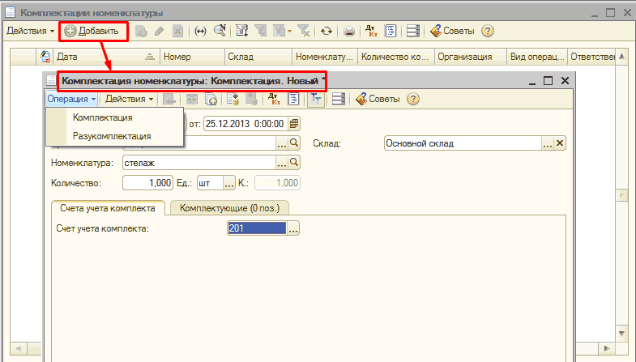The image size is (636, 362).
Task: Select Комплектация from the Операция menu
Action: tap(102, 117)
